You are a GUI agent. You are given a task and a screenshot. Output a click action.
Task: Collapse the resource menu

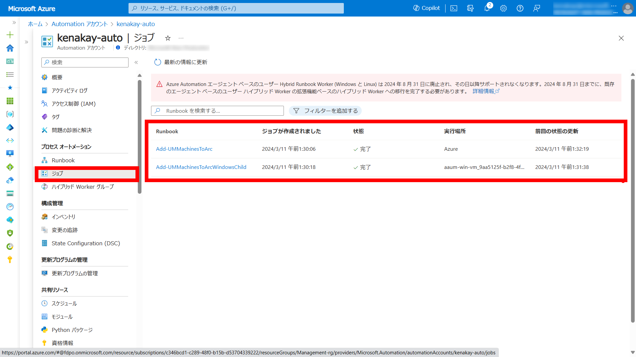coord(136,62)
